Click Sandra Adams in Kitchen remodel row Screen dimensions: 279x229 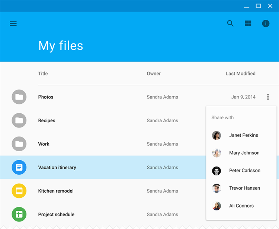tap(162, 191)
